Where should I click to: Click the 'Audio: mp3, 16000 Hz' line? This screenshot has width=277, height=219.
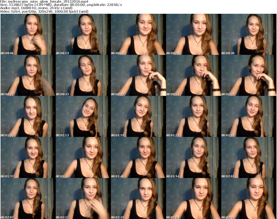pyautogui.click(x=36, y=8)
